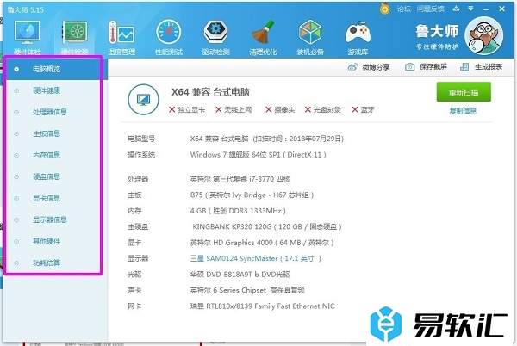Select 显示器信息 in the sidebar
Image resolution: width=517 pixels, height=346 pixels.
(53, 219)
